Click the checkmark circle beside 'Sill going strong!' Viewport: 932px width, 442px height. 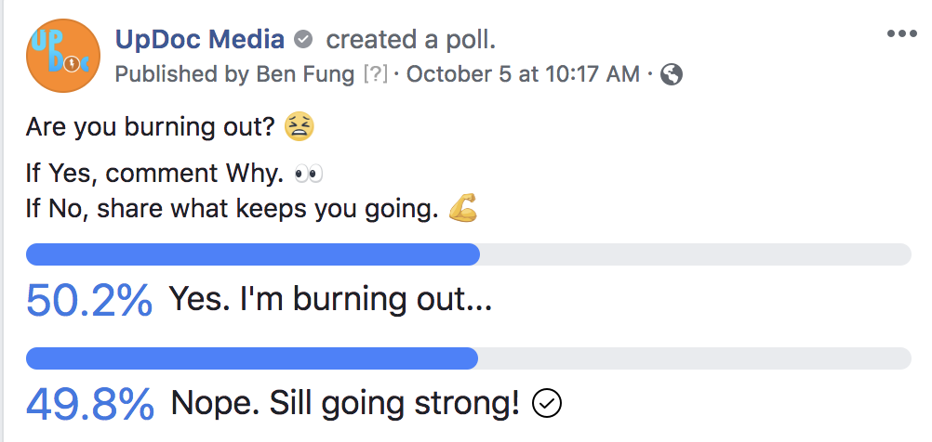[548, 403]
